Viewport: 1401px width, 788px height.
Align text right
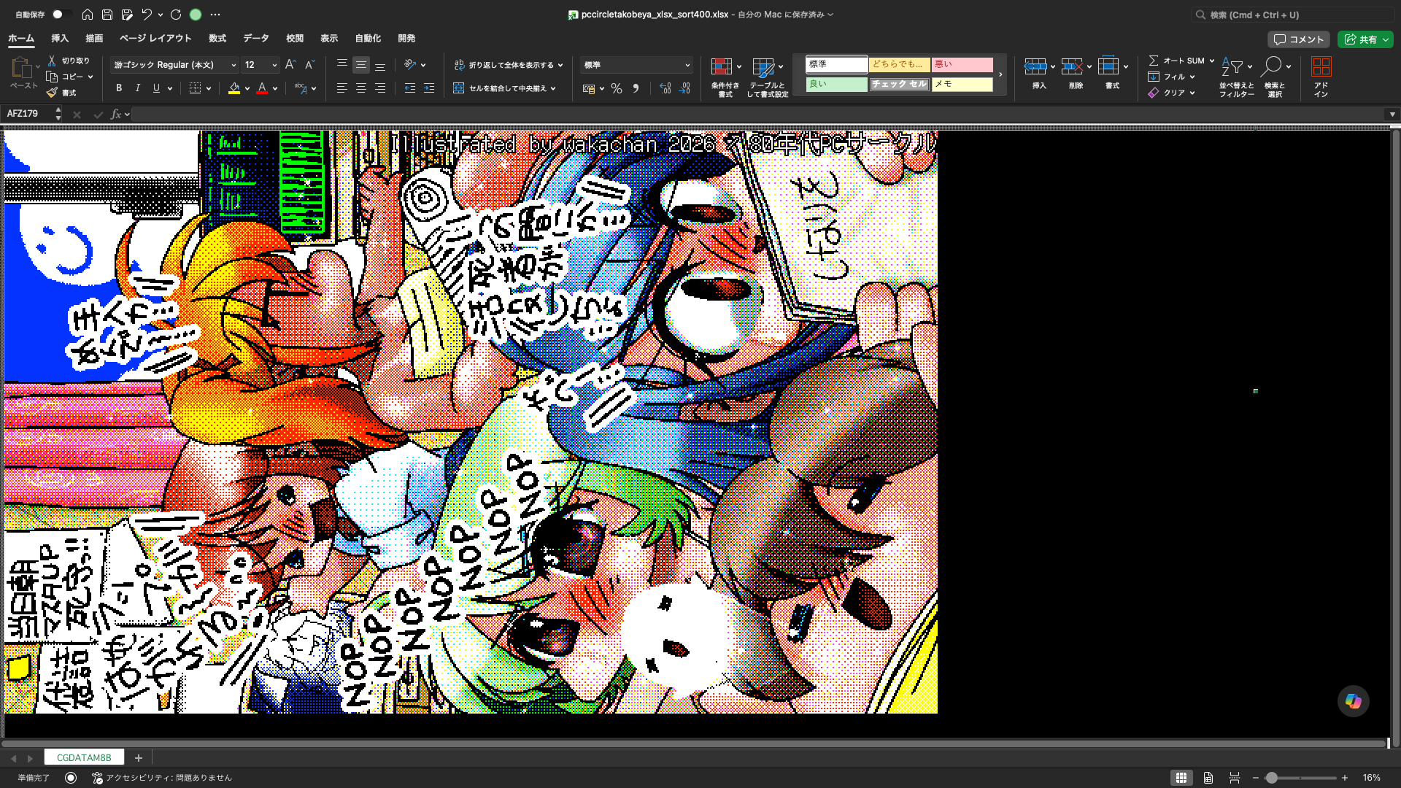pyautogui.click(x=380, y=88)
